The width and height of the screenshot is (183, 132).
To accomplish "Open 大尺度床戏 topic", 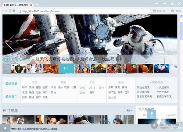I will pyautogui.click(x=163, y=87).
